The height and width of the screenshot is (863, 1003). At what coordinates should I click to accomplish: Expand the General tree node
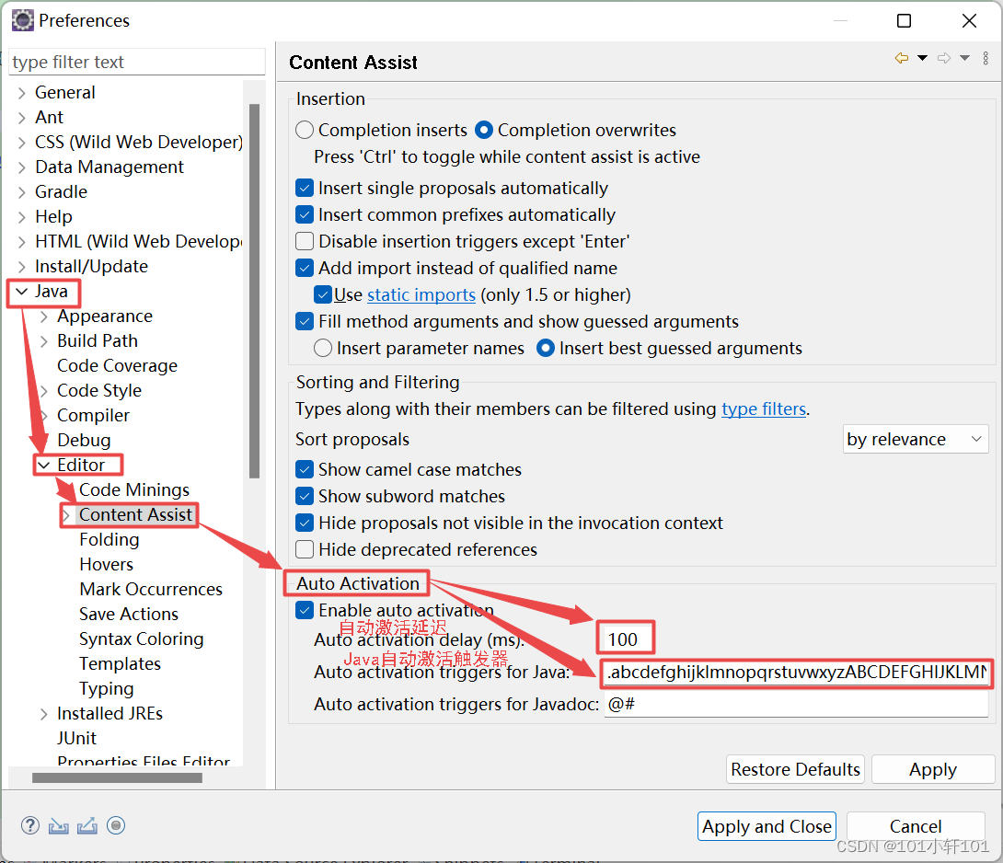coord(22,93)
